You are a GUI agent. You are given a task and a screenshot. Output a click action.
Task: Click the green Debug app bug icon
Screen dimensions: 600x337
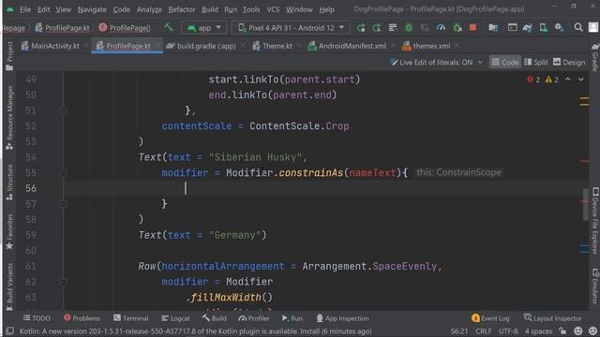tap(409, 27)
